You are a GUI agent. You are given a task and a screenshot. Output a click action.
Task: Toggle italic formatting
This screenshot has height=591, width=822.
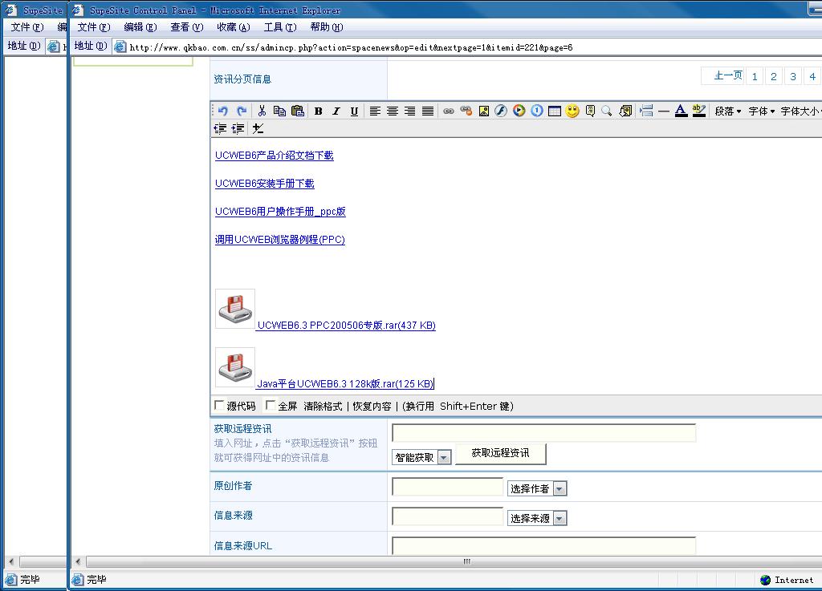[336, 111]
